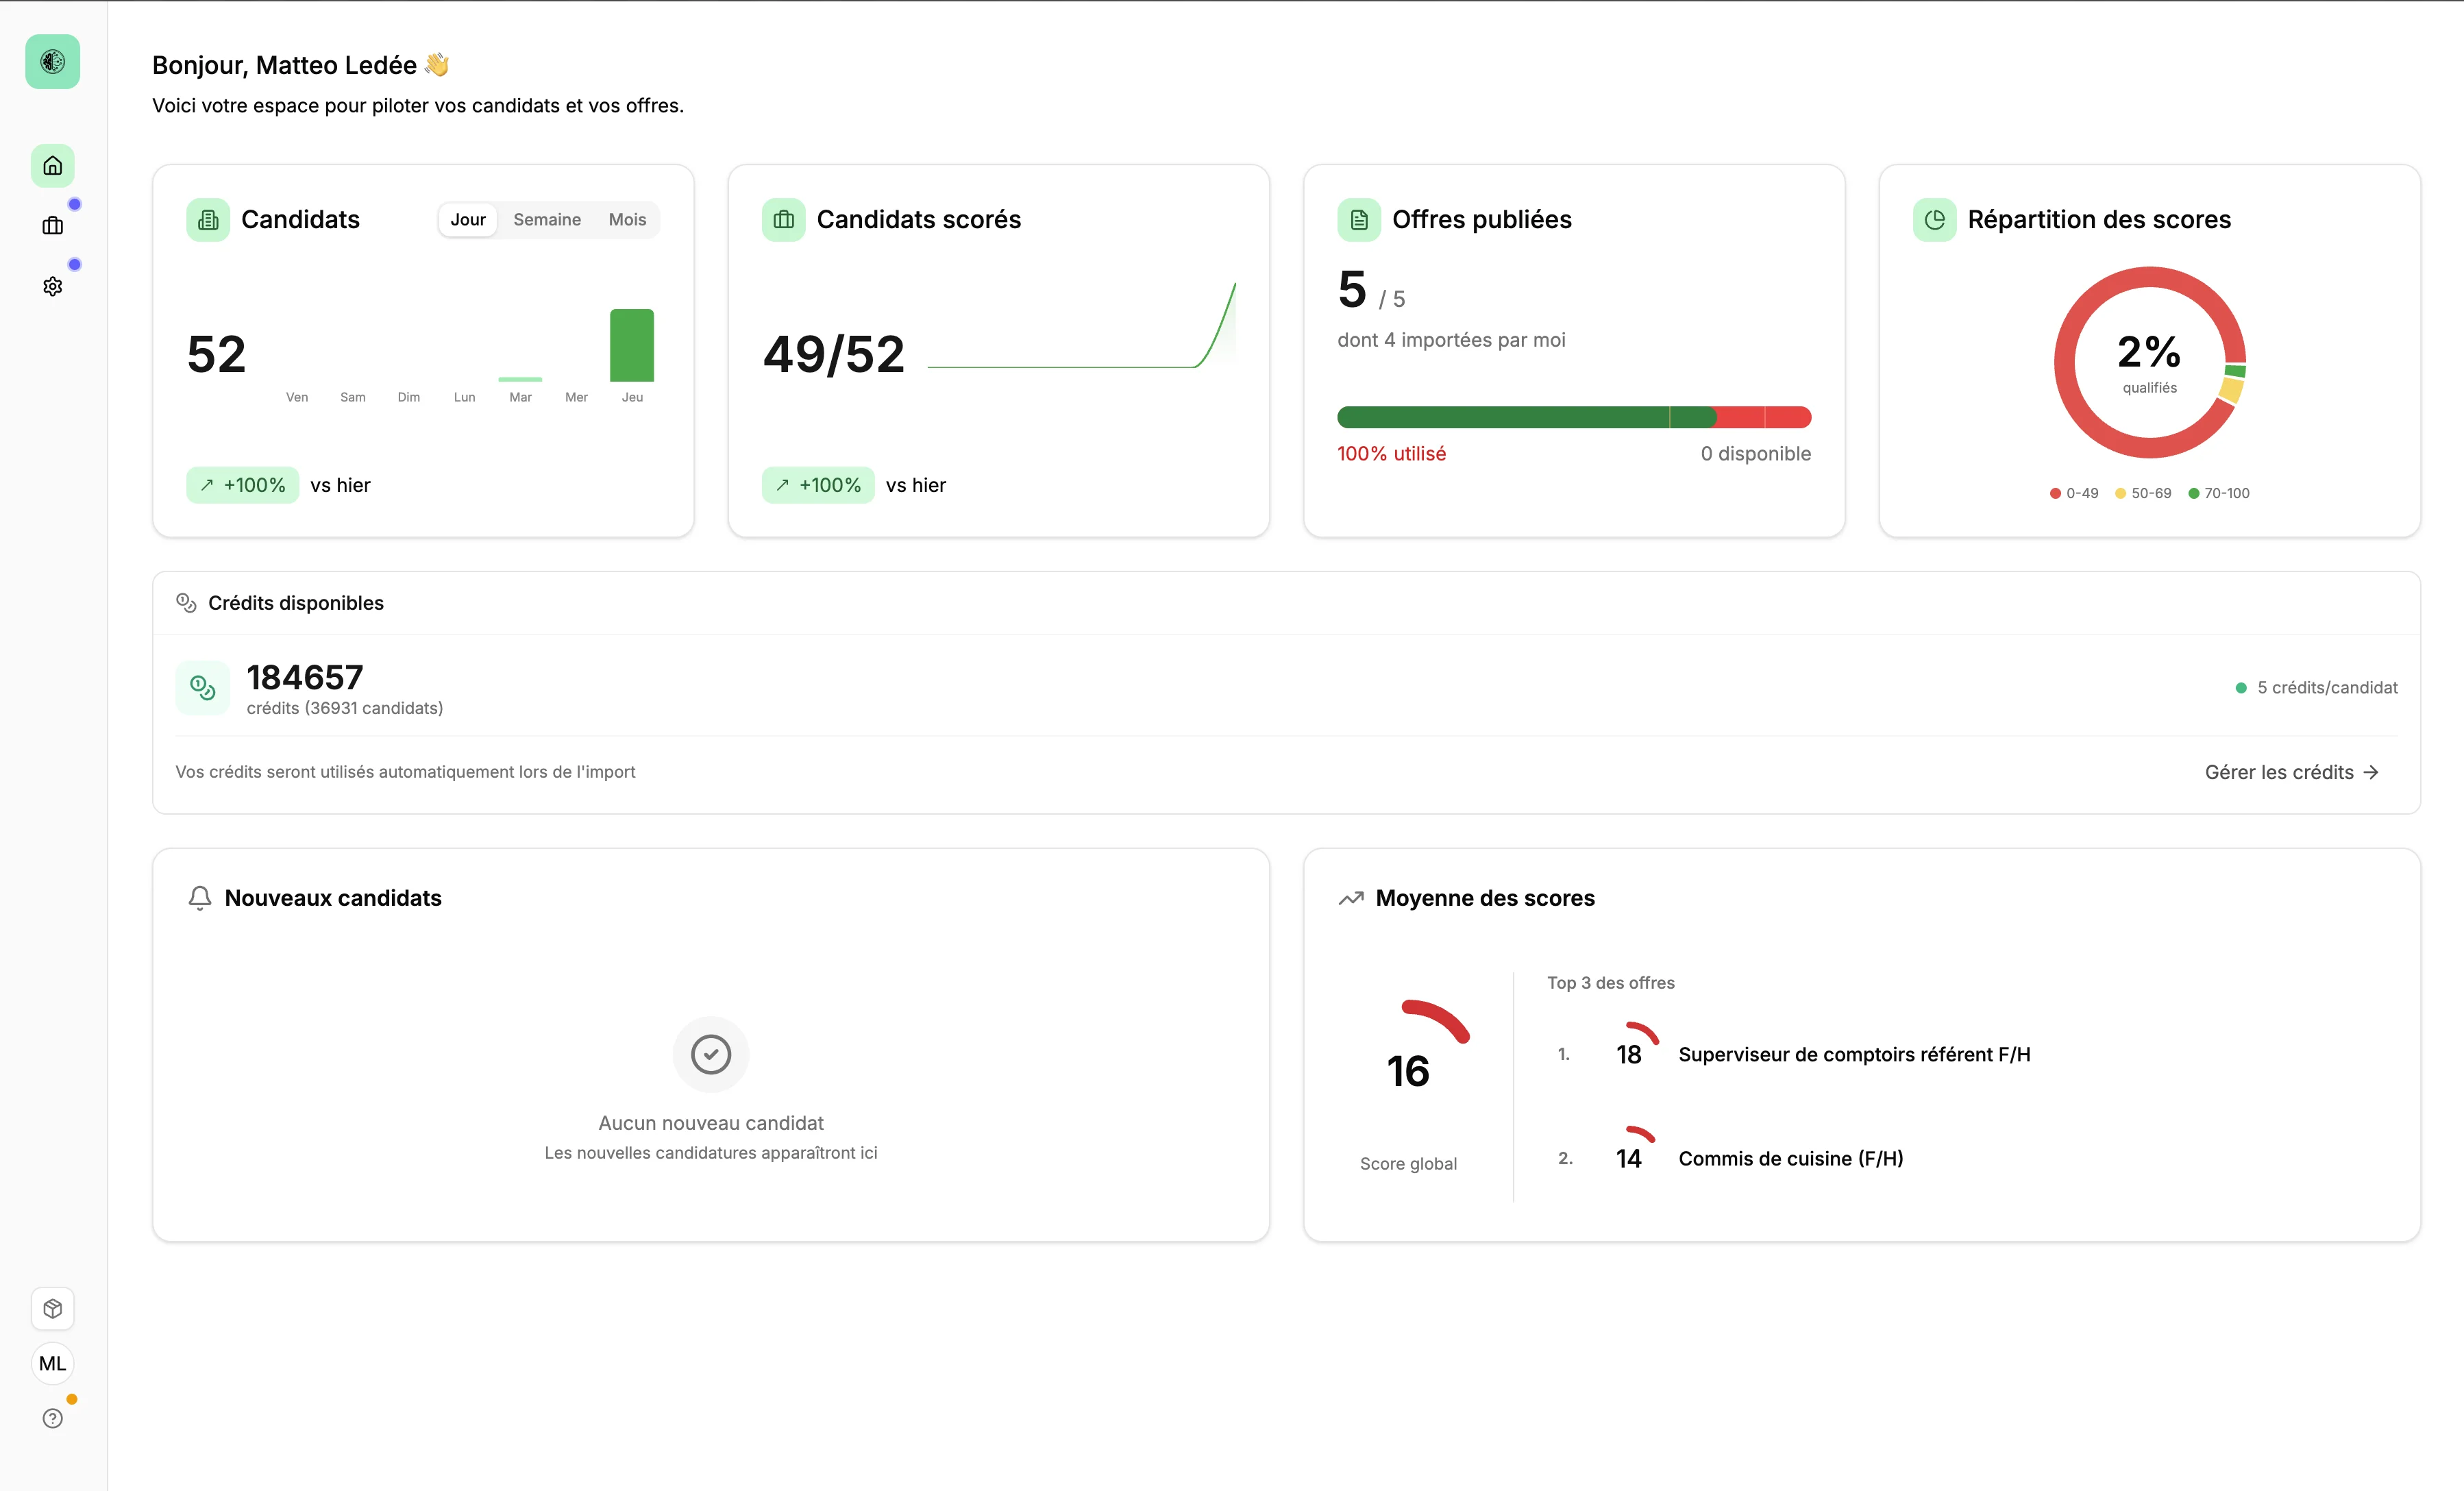Open the help question mark icon
2464x1491 pixels.
(x=53, y=1418)
